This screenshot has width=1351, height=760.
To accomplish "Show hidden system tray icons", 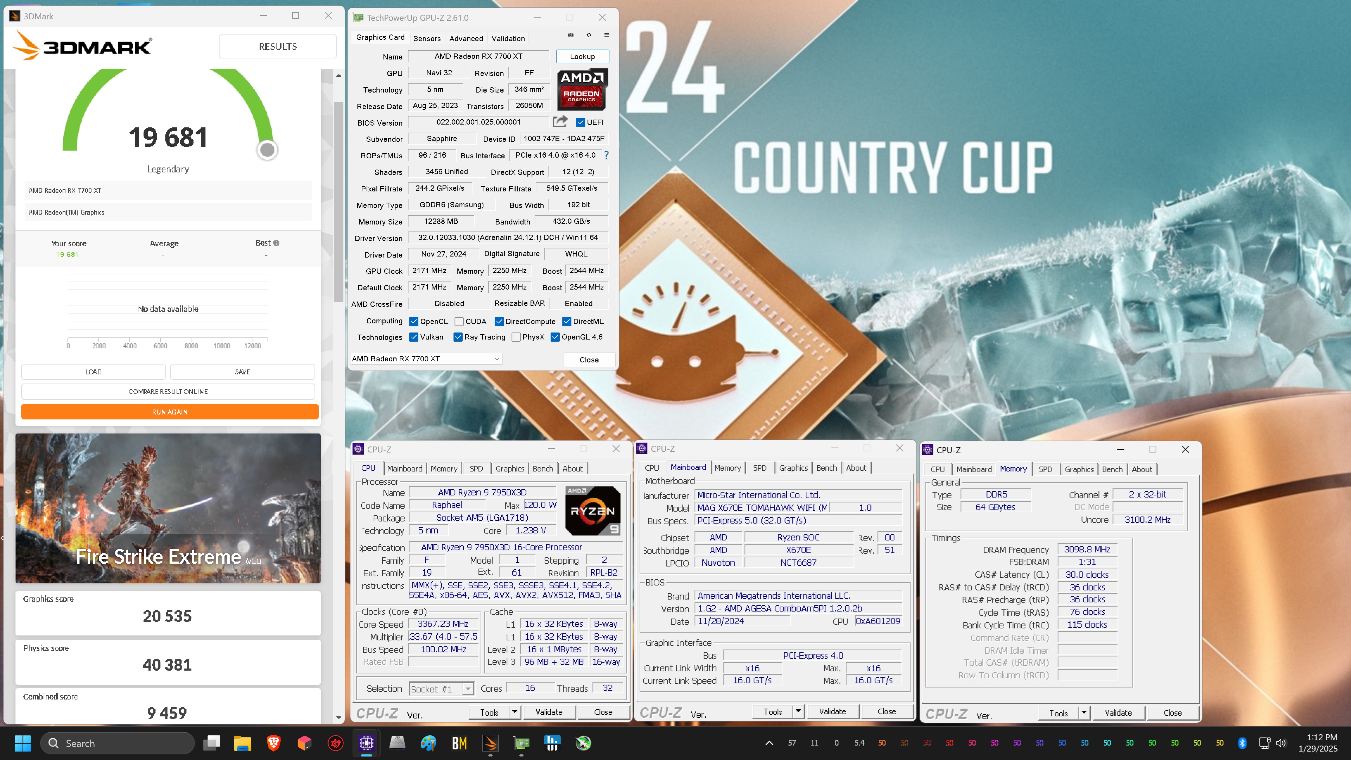I will 769,743.
